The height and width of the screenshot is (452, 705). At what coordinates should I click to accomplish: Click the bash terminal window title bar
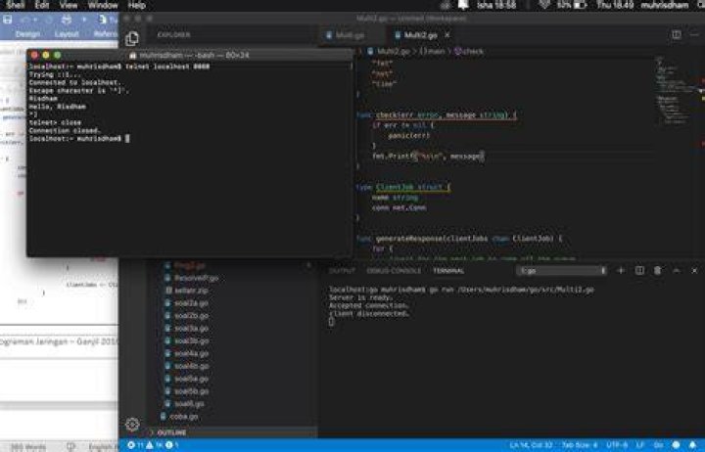click(190, 55)
